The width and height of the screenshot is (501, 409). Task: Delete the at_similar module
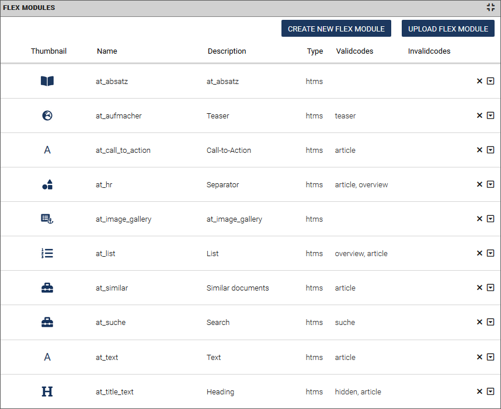point(479,288)
